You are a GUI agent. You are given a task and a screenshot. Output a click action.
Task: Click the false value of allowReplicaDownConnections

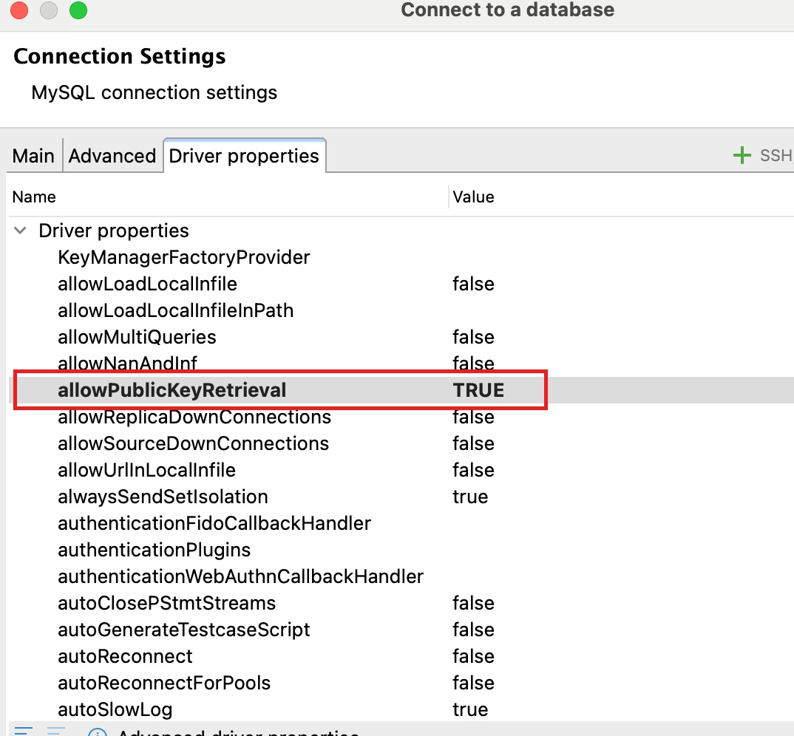473,417
